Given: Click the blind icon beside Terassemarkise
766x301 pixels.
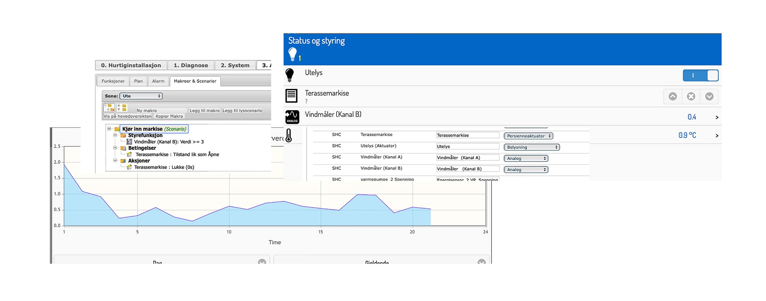Looking at the screenshot, I should click(x=291, y=96).
